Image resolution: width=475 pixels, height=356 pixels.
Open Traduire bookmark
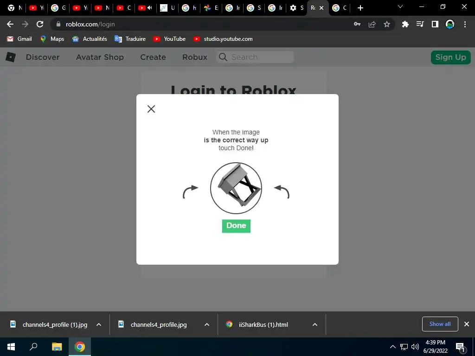pyautogui.click(x=130, y=39)
